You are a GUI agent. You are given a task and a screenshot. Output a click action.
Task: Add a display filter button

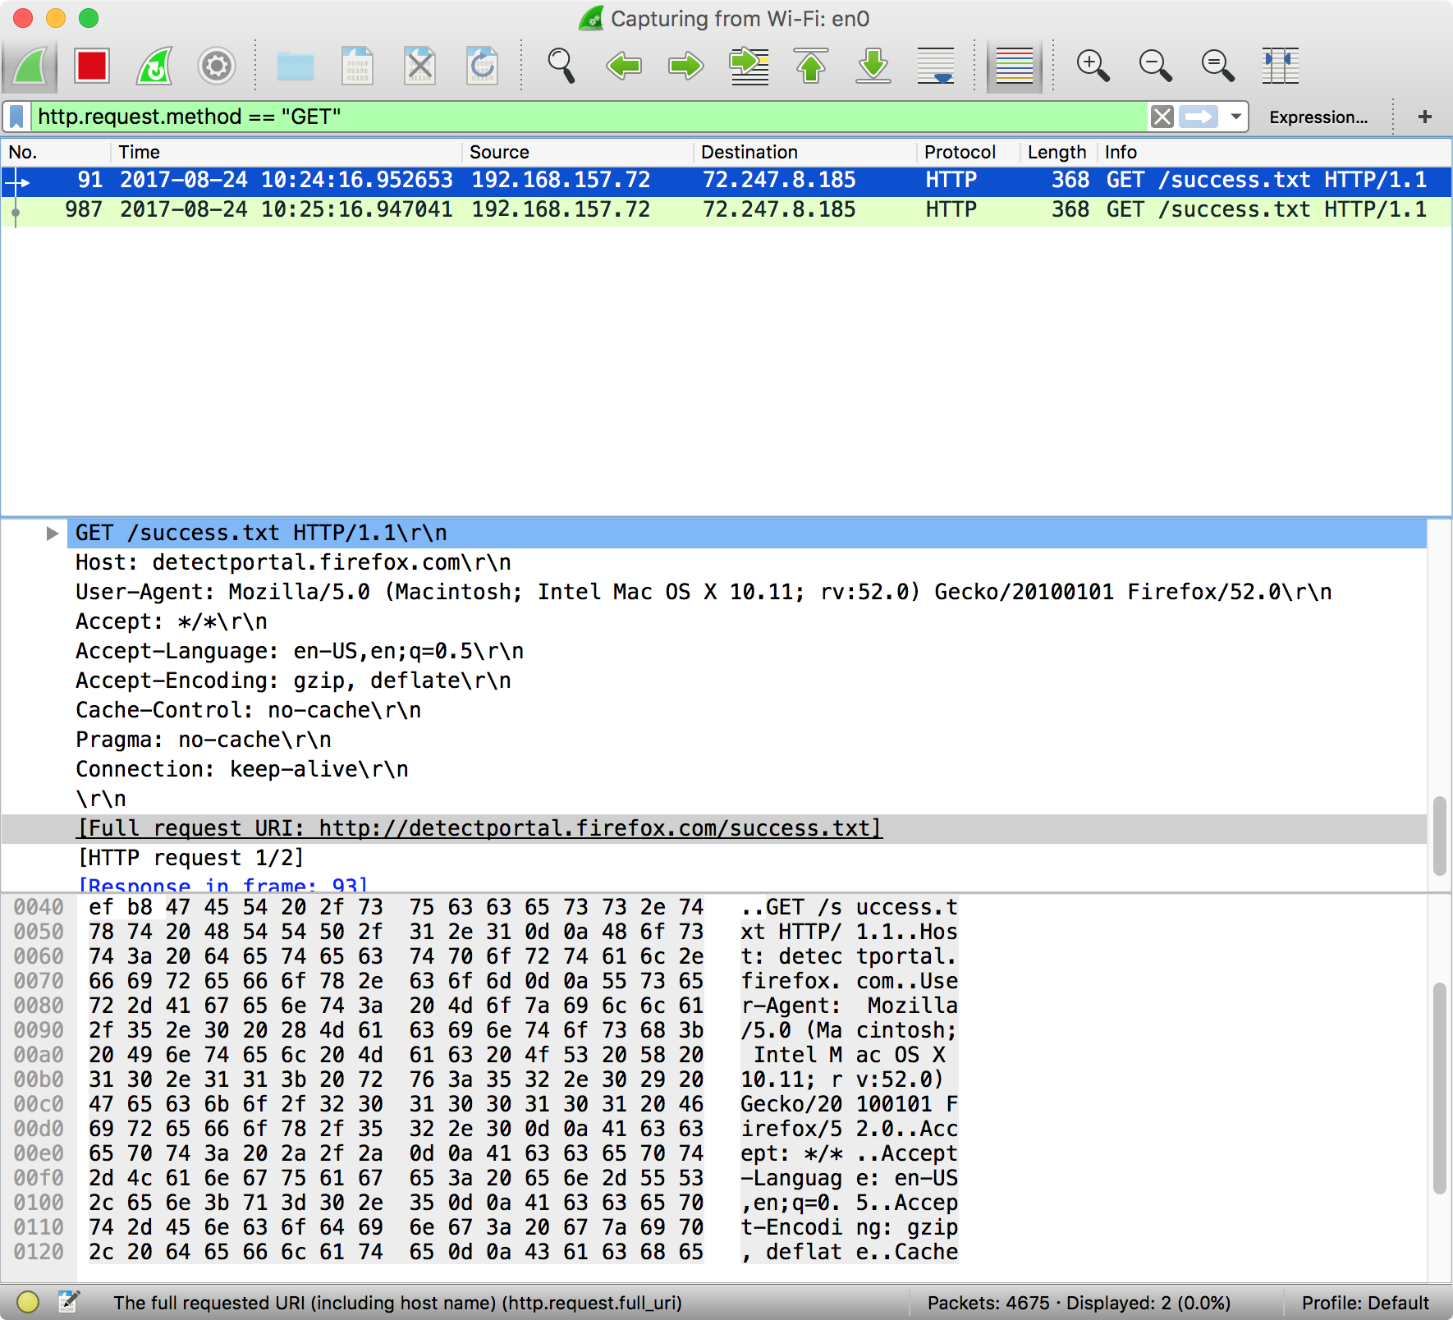(x=1425, y=117)
